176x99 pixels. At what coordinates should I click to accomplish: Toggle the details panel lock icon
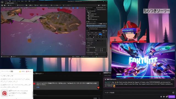point(106,24)
